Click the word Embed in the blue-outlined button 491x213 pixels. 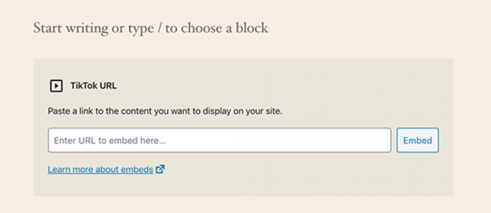point(417,141)
